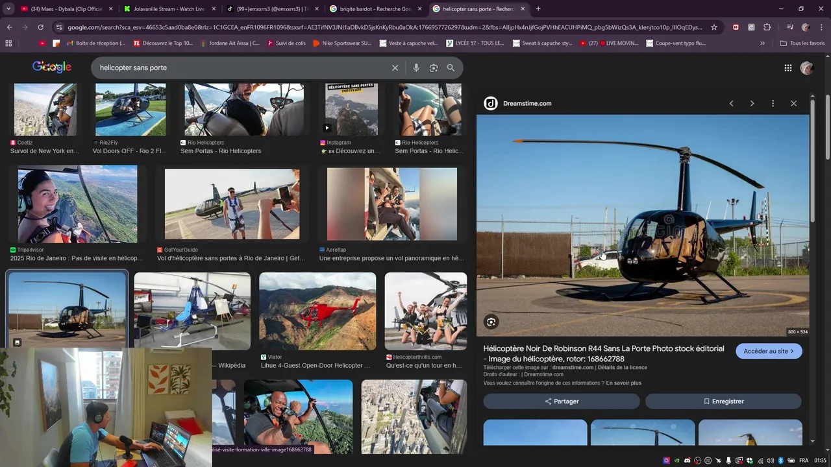Click the Discord icon in system tray
Screen dimensions: 831x467
click(x=687, y=461)
